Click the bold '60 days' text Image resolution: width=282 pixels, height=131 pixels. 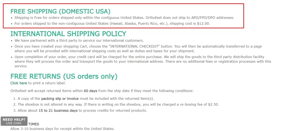[x=90, y=91]
